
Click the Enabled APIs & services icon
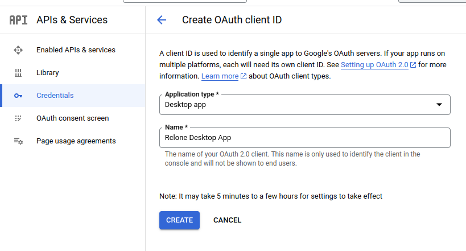(x=18, y=50)
